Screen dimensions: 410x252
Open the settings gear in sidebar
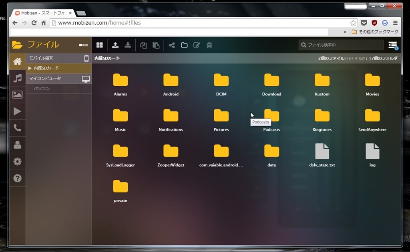[17, 162]
